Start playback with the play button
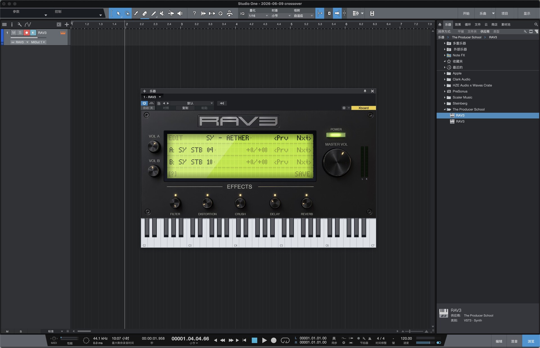Screen dimensions: 540x348 click(264, 340)
